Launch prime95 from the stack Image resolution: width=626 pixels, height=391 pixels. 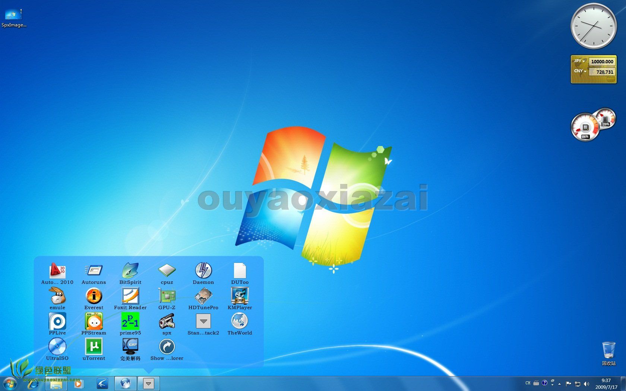pos(130,324)
